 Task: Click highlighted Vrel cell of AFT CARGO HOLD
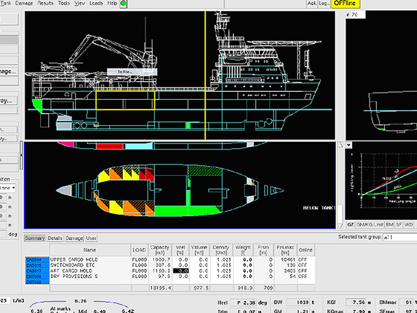181,271
